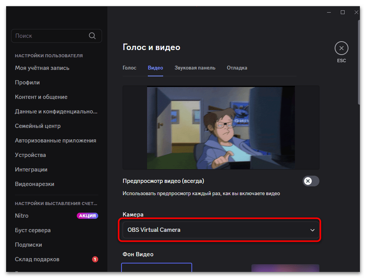Click НАСТРОЙКИ ПОЛЬЗОВАТЕЛЯ section header
Viewport: 366px width, 278px height.
[49, 56]
